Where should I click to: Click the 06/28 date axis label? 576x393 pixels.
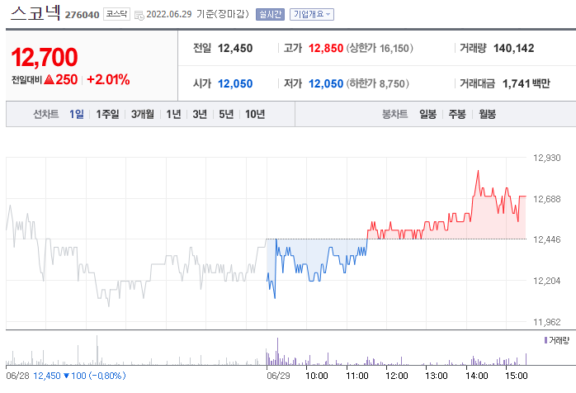(17, 376)
